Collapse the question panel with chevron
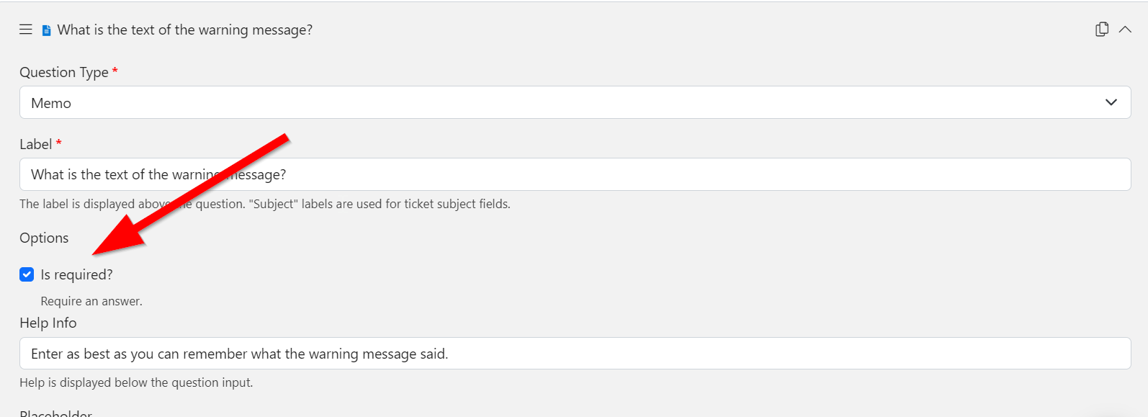 pos(1125,30)
